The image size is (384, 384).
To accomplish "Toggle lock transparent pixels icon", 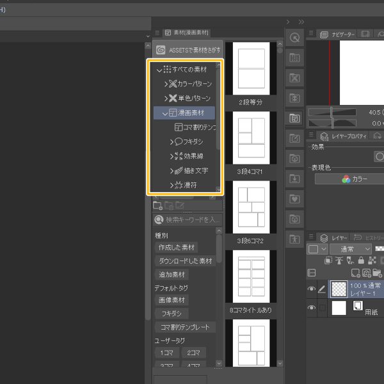I will pos(372,260).
